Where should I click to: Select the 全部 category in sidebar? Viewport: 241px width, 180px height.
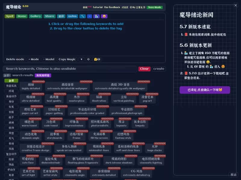click(x=11, y=81)
